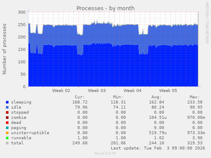
Task: Click the 'Week 03' x-axis label
Action: coord(97,91)
